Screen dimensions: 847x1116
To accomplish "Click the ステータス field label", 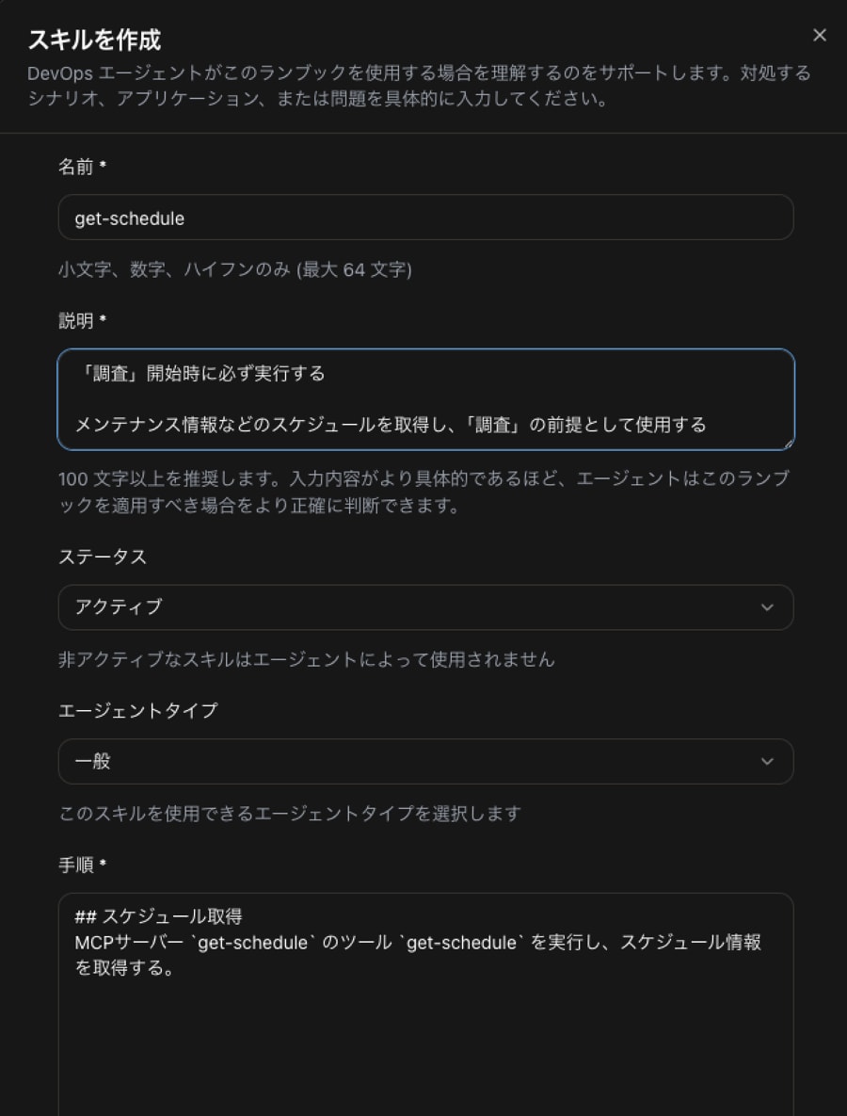I will (x=103, y=557).
